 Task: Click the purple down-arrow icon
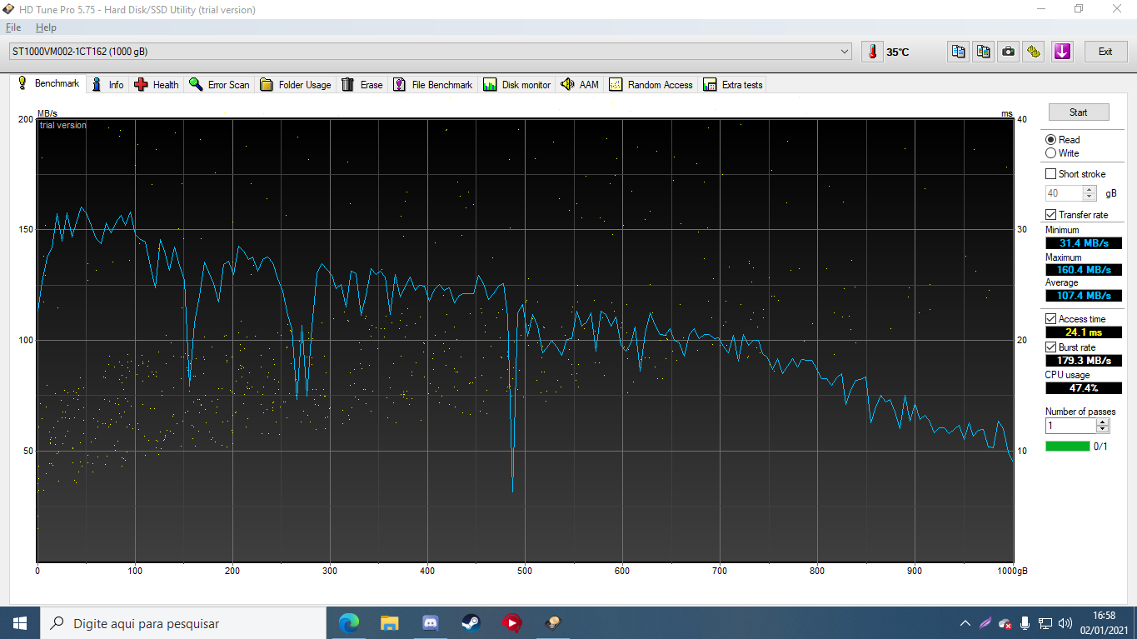point(1062,52)
